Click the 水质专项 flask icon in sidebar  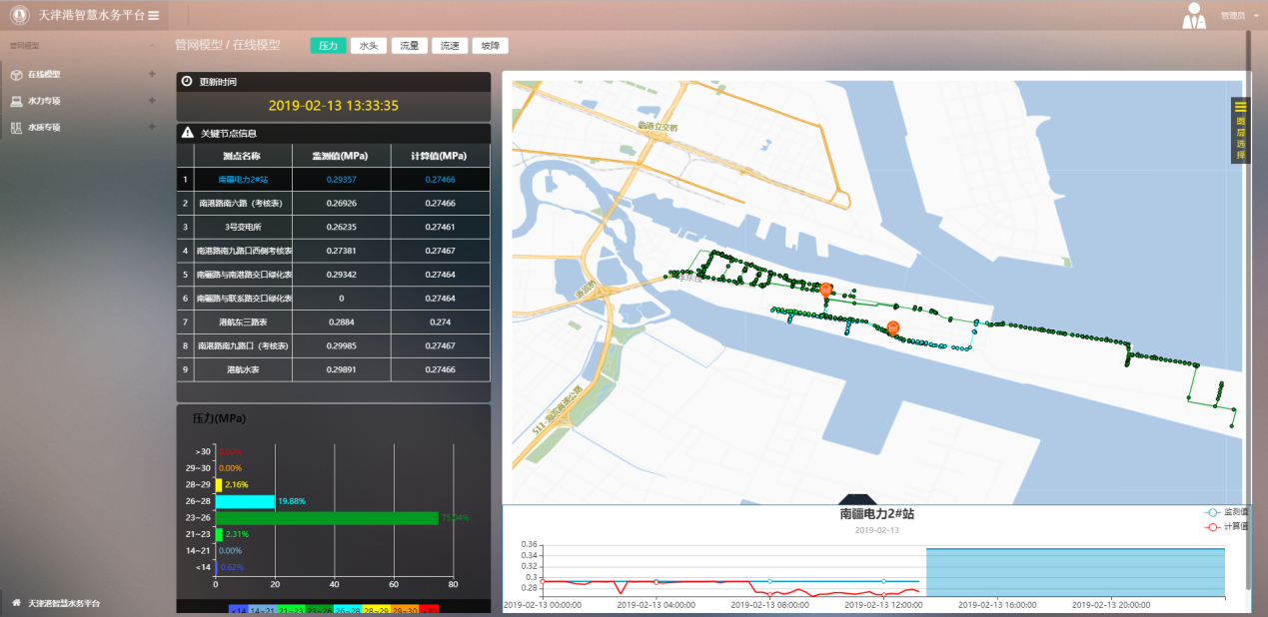coord(16,128)
